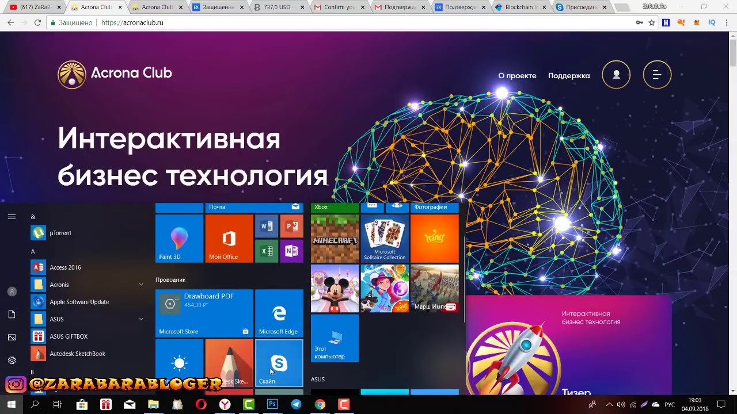This screenshot has height=414, width=737.
Task: Reload the page in Chrome
Action: pos(37,22)
